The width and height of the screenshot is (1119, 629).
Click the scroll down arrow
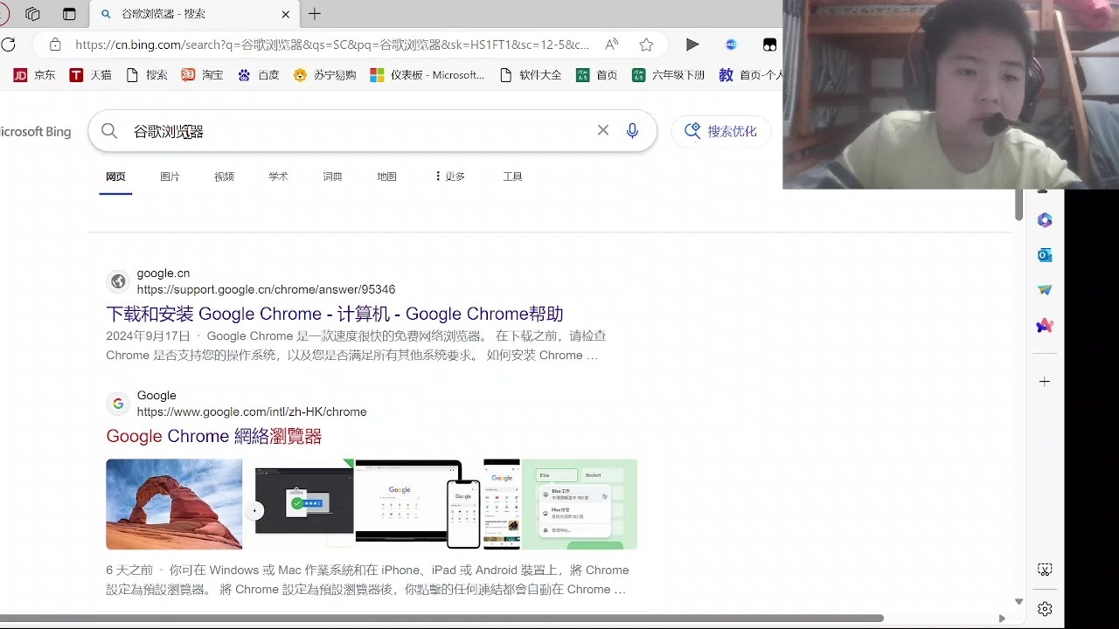click(x=1018, y=602)
